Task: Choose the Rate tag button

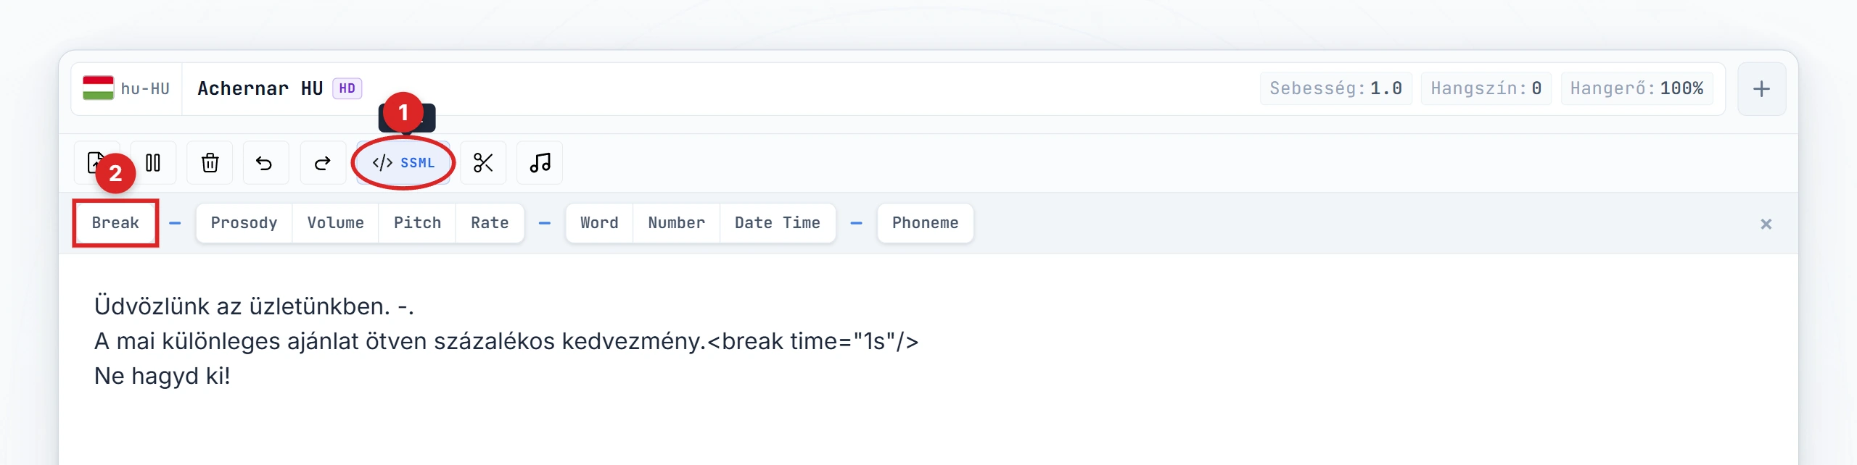Action: [x=490, y=223]
